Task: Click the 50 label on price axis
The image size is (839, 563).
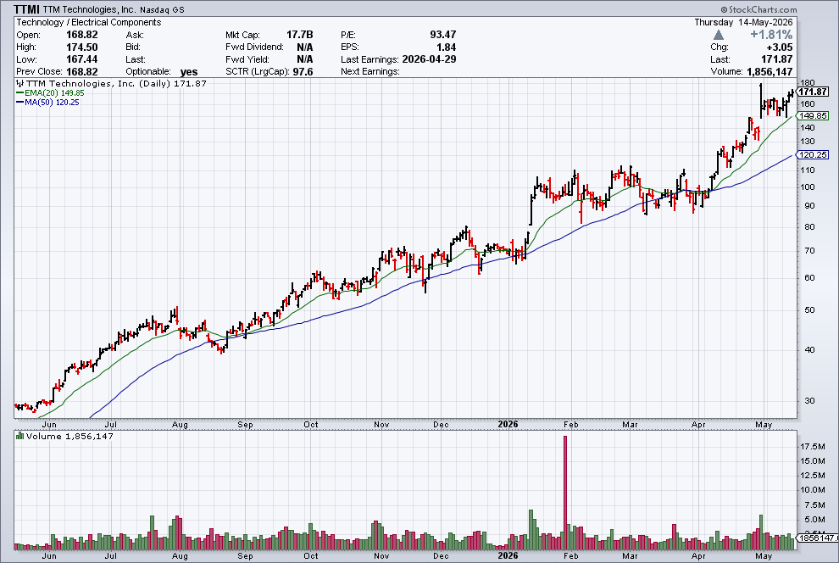Action: (x=809, y=309)
